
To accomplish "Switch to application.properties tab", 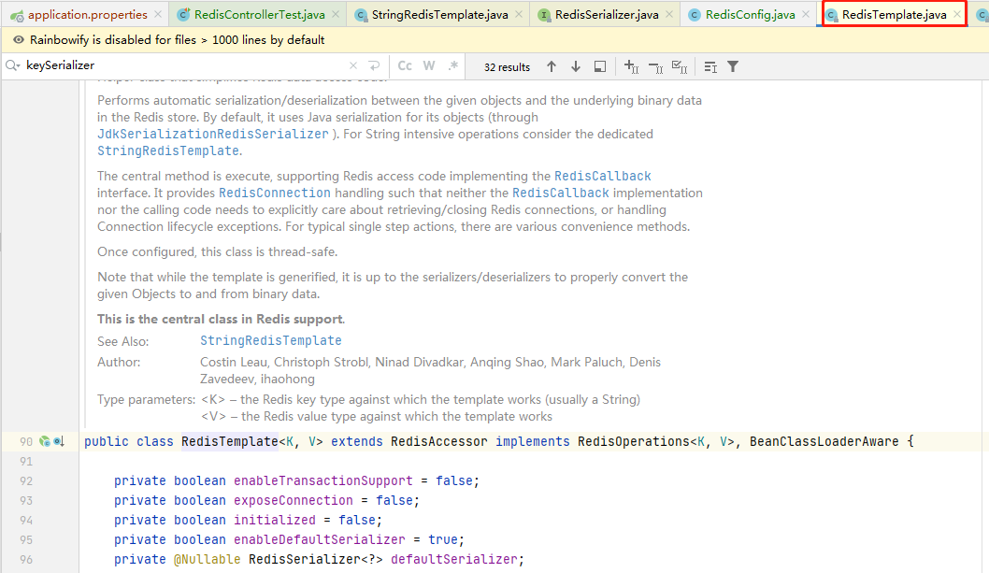I will (87, 15).
